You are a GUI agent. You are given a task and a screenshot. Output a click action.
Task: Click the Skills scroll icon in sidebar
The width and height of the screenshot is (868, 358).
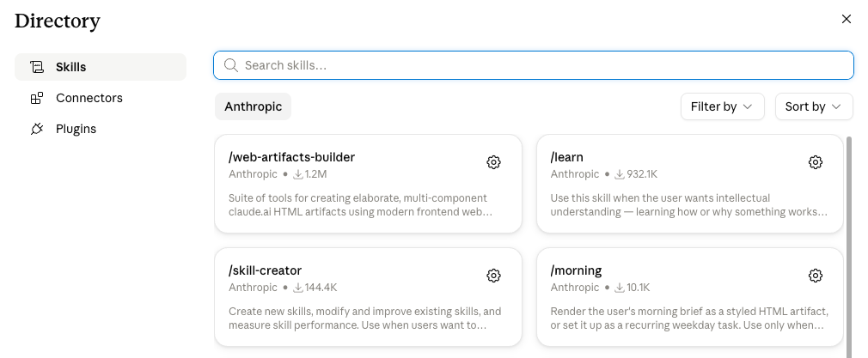(x=37, y=67)
